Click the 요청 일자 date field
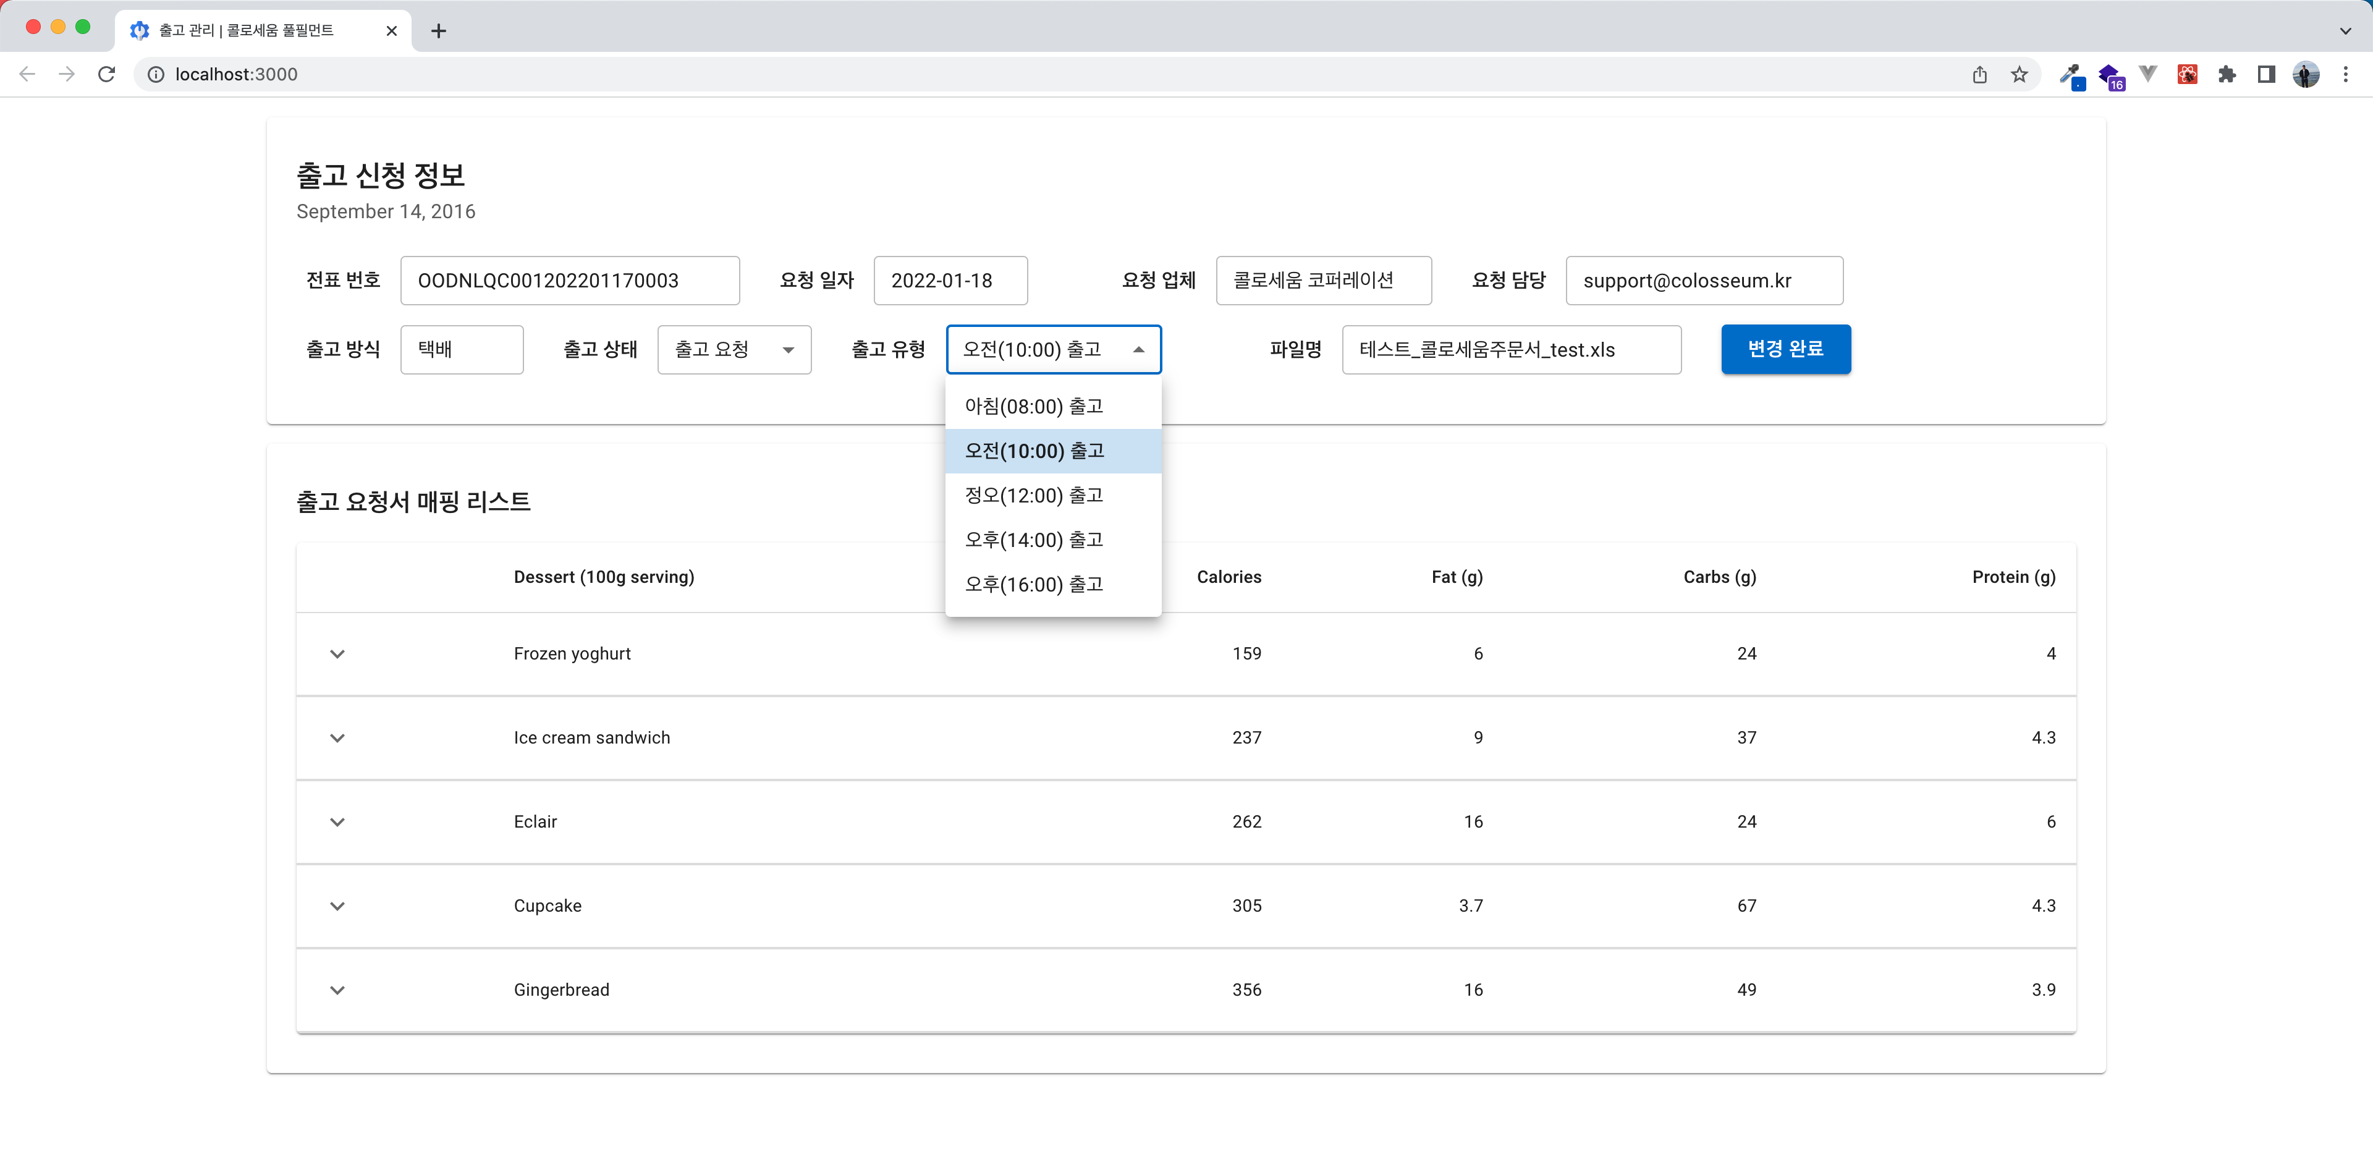 950,280
